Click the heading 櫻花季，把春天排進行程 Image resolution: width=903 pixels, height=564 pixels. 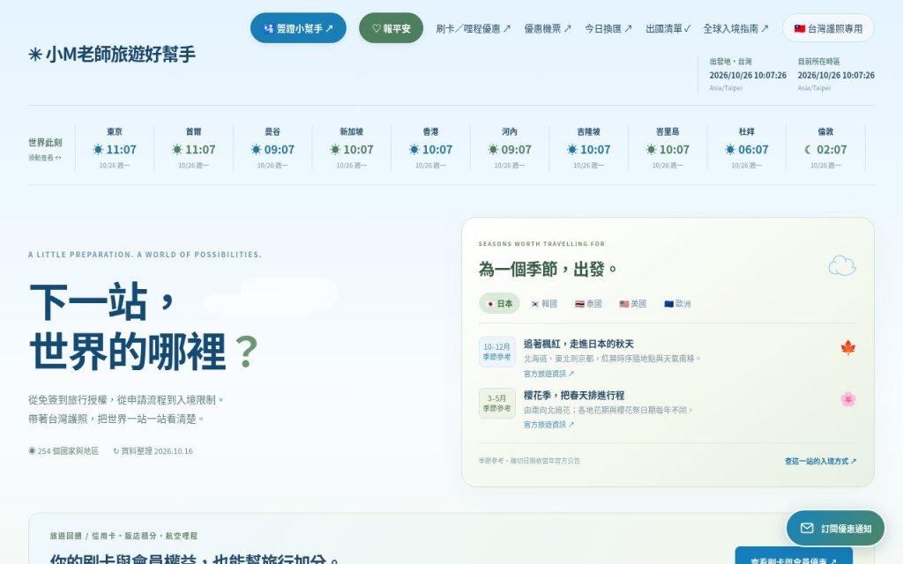[573, 396]
